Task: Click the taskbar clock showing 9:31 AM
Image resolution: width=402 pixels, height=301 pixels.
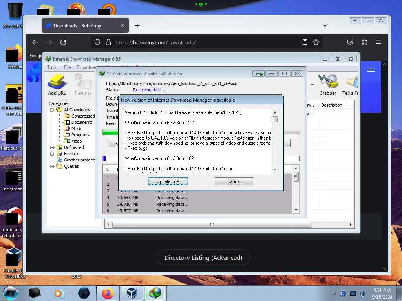Action: pyautogui.click(x=382, y=294)
